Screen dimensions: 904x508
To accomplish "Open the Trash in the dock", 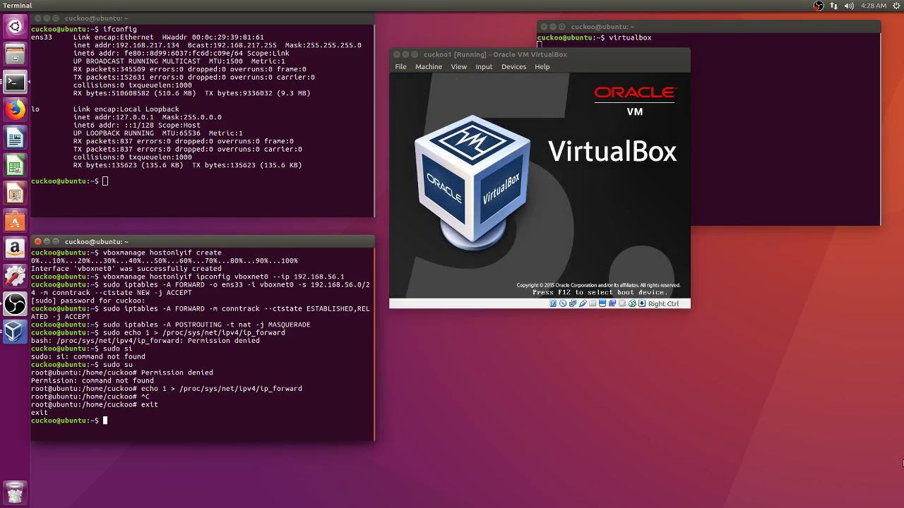I will tap(15, 491).
